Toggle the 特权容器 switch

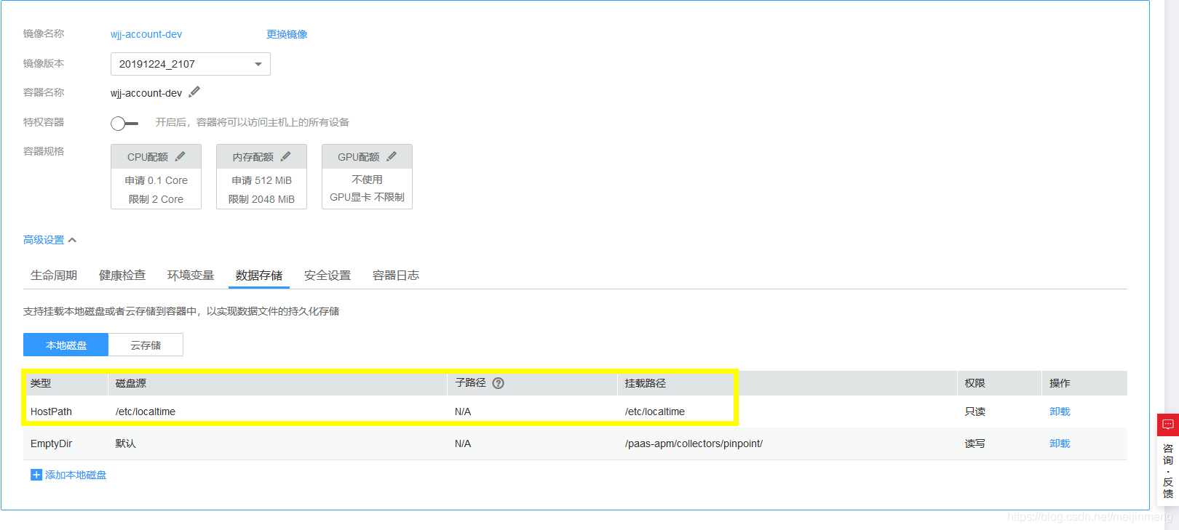pos(124,123)
